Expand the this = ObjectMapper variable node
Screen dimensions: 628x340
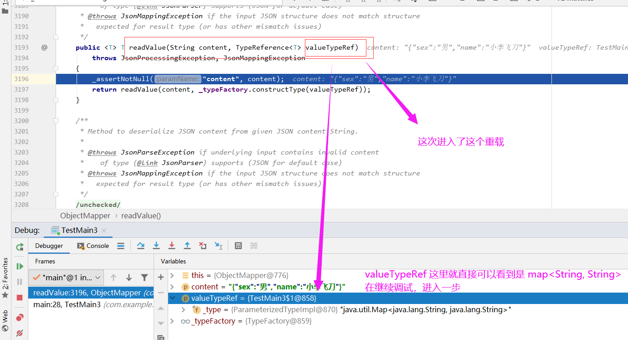click(x=172, y=276)
